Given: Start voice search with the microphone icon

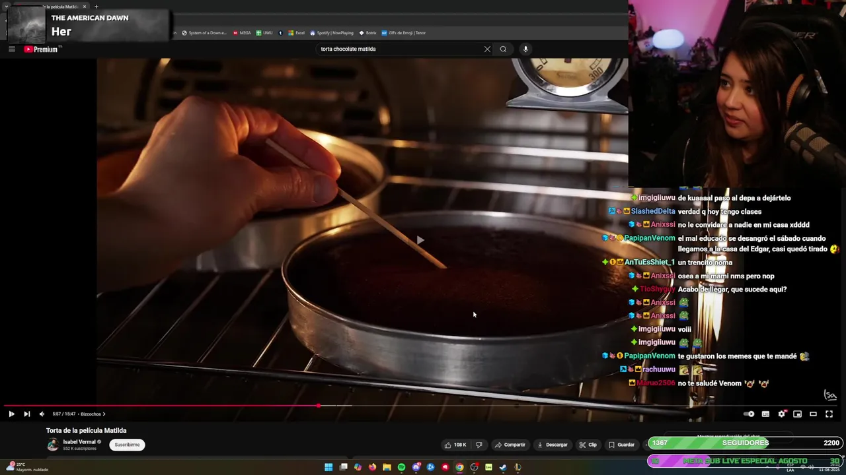Looking at the screenshot, I should coord(525,49).
